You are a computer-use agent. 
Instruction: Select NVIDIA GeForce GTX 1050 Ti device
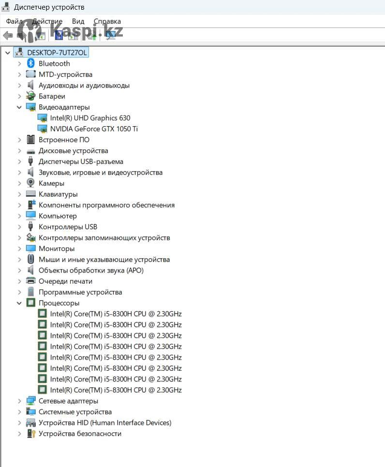94,129
